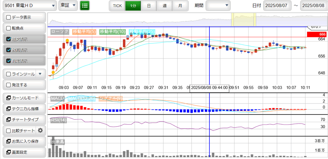Uncheck the 注文表示 checkbox
The width and height of the screenshot is (328, 159).
coord(9,39)
